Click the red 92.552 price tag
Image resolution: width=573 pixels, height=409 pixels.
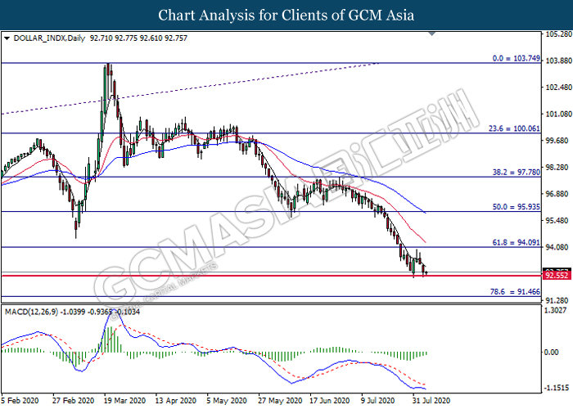557,276
